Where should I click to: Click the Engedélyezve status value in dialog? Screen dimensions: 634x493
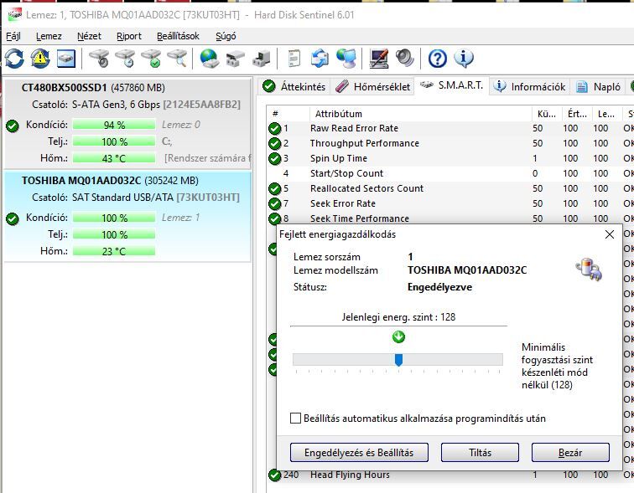tap(439, 287)
